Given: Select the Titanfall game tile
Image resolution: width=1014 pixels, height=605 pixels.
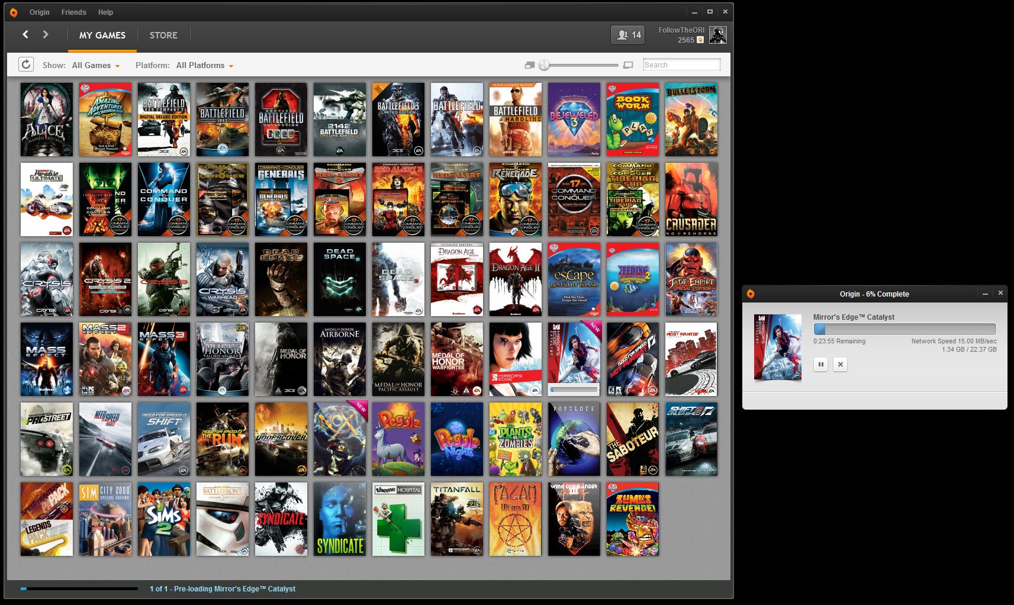Looking at the screenshot, I should click(457, 519).
